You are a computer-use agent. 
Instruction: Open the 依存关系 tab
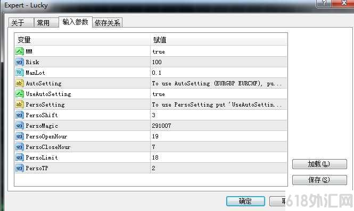pyautogui.click(x=108, y=23)
